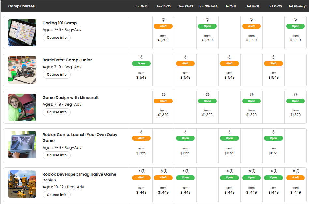Click the Jun 9-13 column header
Viewport: 309px width, 204px height.
point(141,6)
